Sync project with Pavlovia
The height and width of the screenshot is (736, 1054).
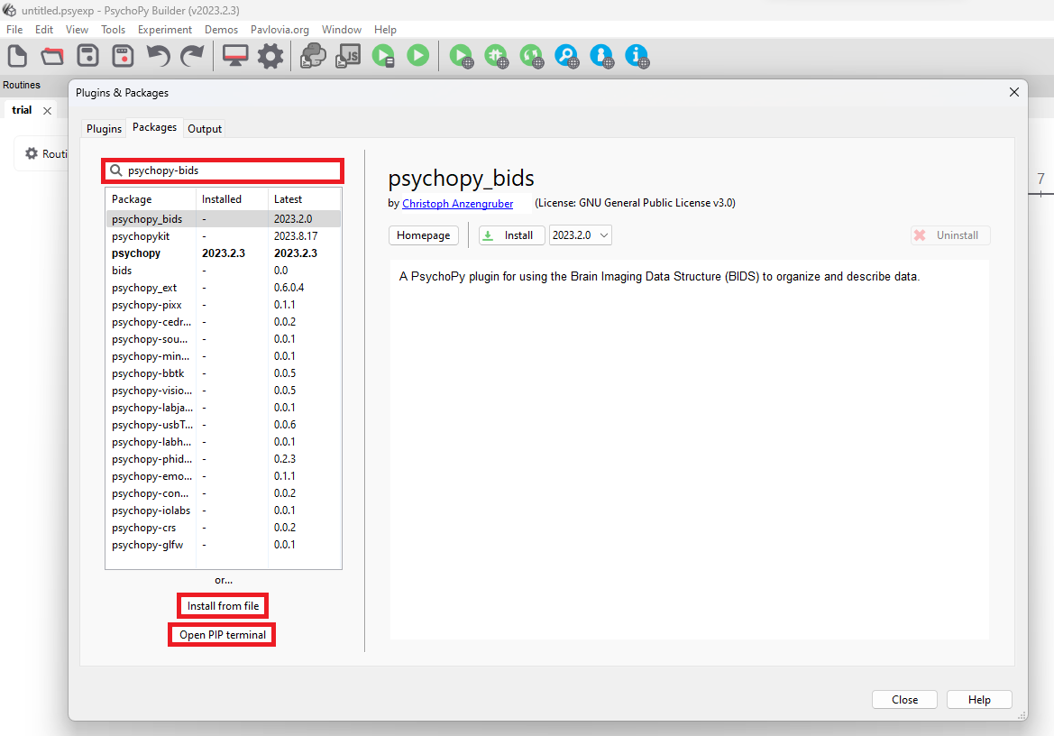point(532,56)
